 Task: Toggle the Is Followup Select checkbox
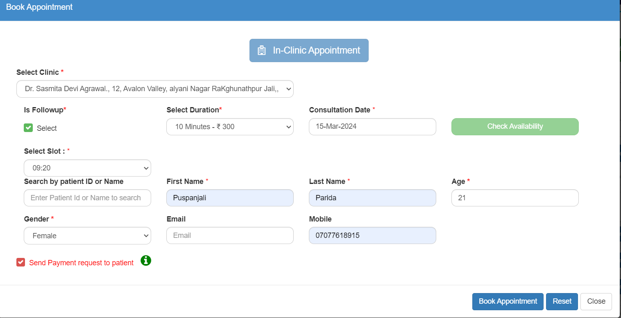coord(28,128)
